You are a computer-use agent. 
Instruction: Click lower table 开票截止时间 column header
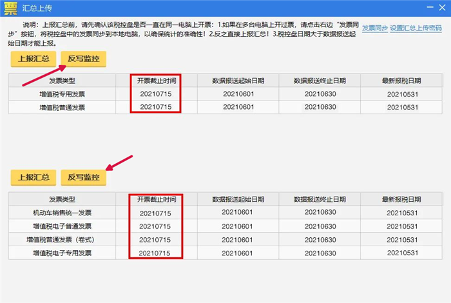click(x=157, y=199)
